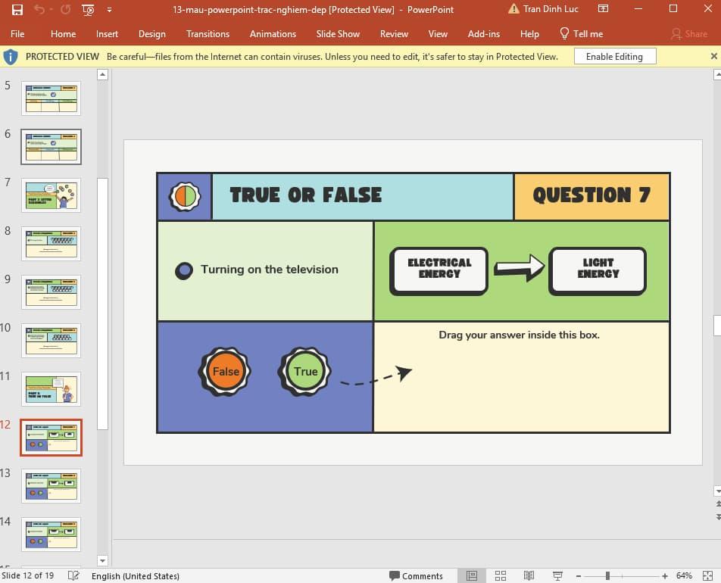Click Enable Editing button
The height and width of the screenshot is (583, 721).
(x=614, y=57)
